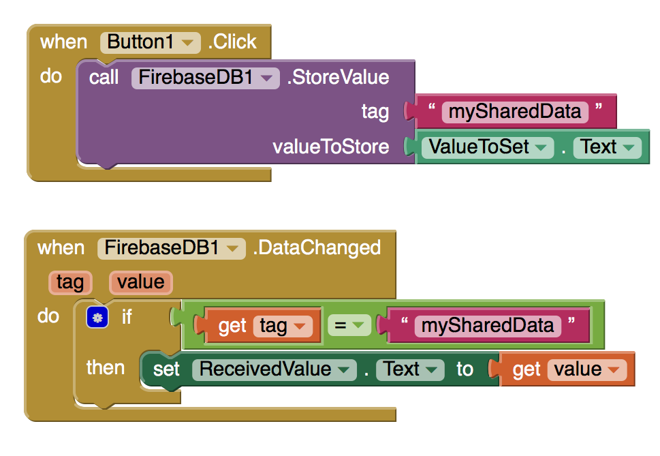Viewport: 660px width, 456px height.
Task: Open the ReceivedValue component dropdown
Action: tap(274, 369)
